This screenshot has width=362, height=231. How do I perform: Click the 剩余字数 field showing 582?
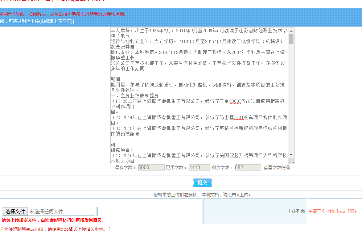click(248, 168)
